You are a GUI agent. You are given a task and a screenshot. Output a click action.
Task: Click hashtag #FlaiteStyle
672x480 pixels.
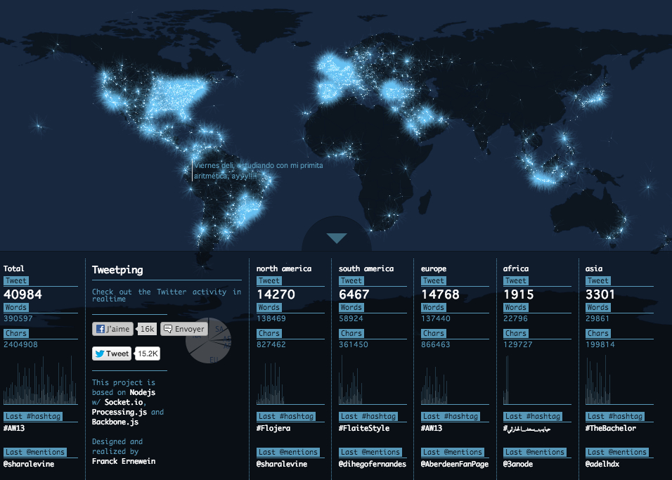click(364, 428)
